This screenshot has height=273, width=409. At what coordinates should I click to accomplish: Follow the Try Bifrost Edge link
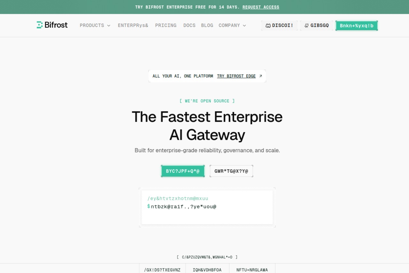pyautogui.click(x=236, y=76)
